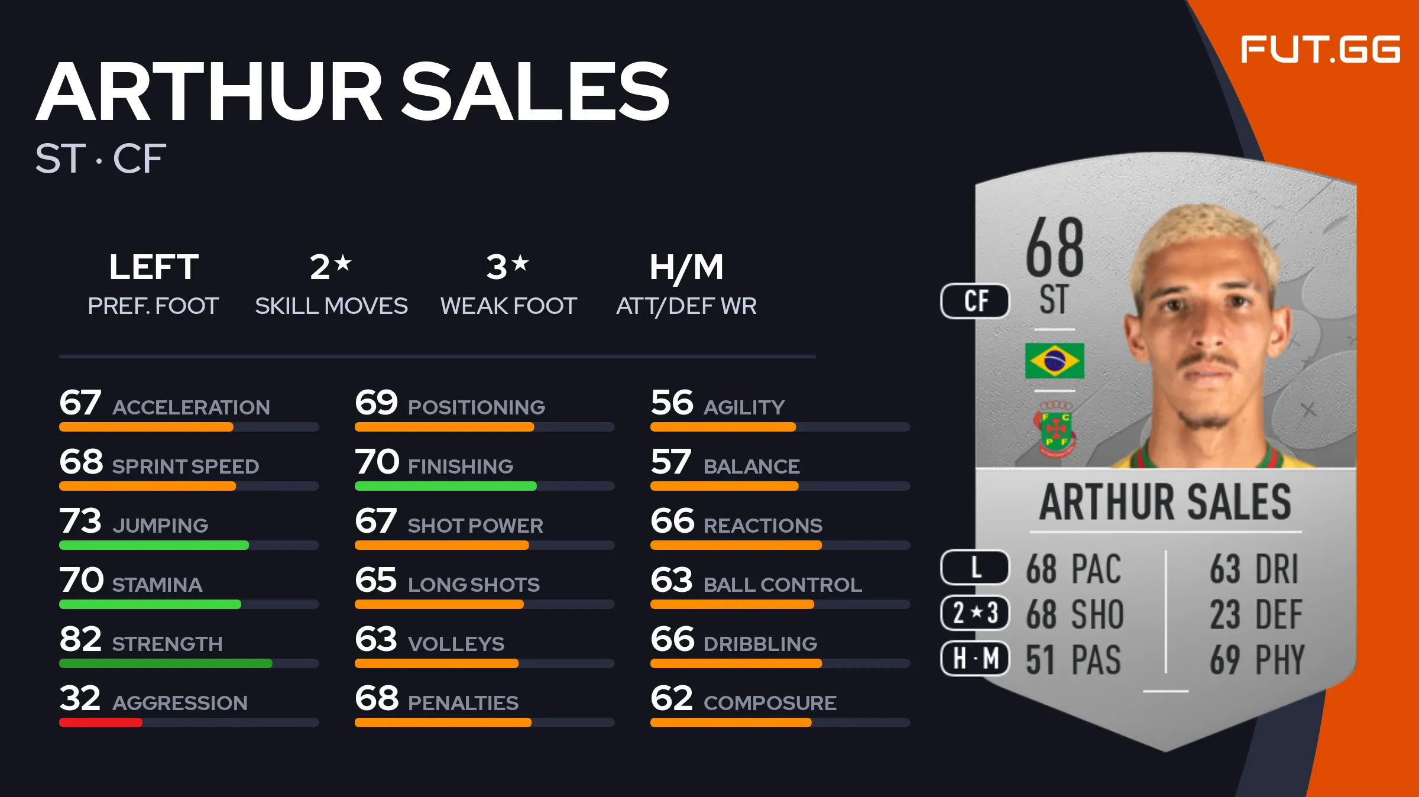Click the LEFT preferred foot value
Screen dimensions: 1419x797
[x=154, y=267]
